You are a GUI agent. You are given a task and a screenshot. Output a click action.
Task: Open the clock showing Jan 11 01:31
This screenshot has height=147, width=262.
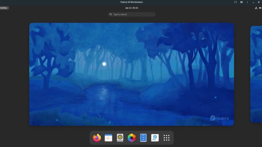coord(132,8)
